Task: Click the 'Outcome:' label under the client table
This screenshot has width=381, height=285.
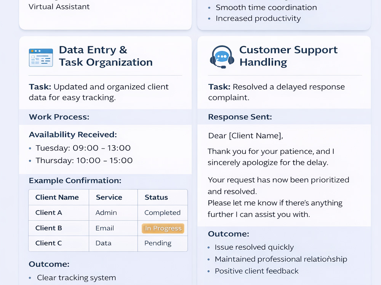Action: pos(49,264)
